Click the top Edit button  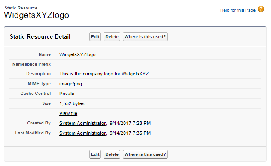[95, 37]
